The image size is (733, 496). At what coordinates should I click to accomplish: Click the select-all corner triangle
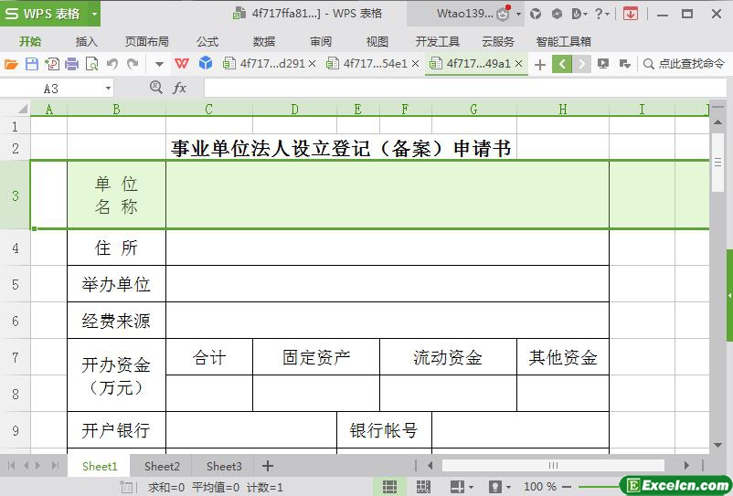(x=23, y=110)
